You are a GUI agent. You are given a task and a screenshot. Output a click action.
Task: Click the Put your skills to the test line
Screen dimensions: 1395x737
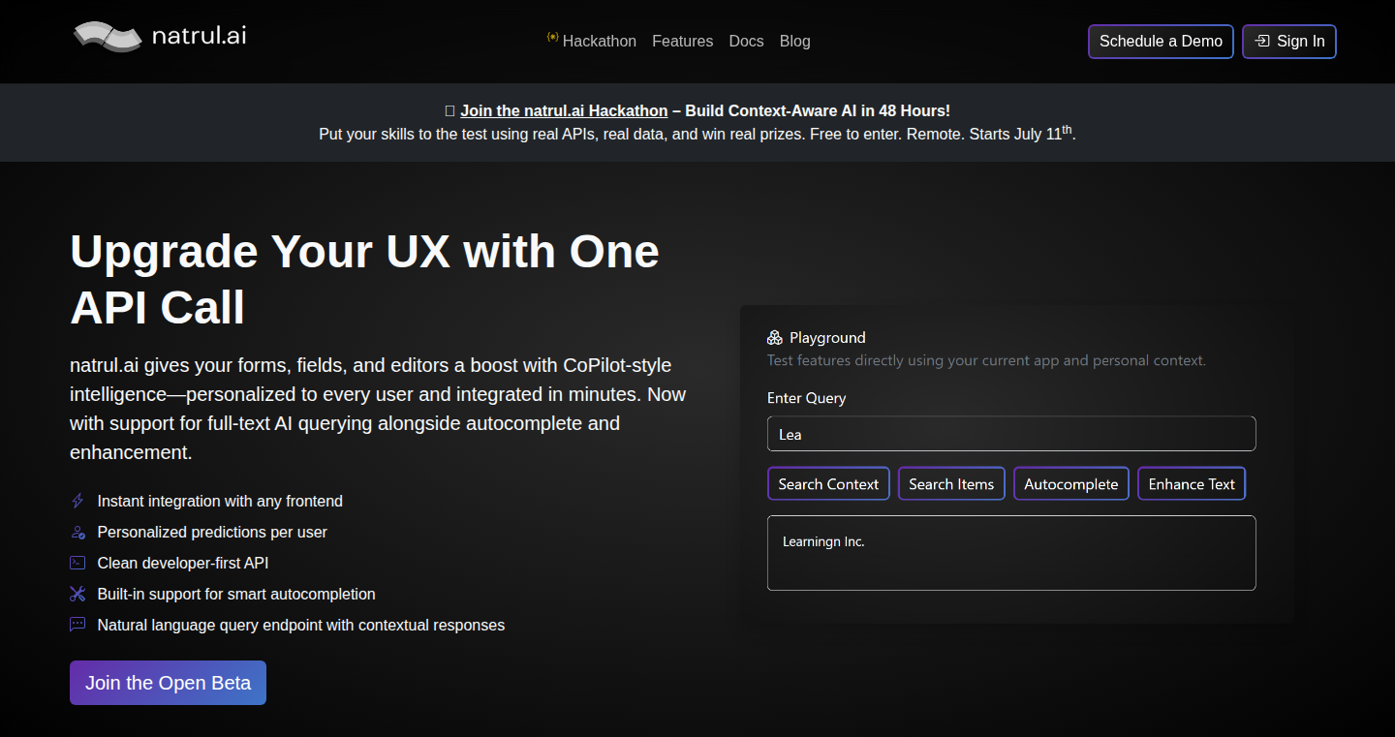[697, 134]
